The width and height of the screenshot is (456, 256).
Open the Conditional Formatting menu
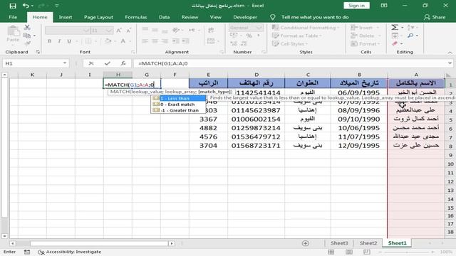tap(306, 28)
